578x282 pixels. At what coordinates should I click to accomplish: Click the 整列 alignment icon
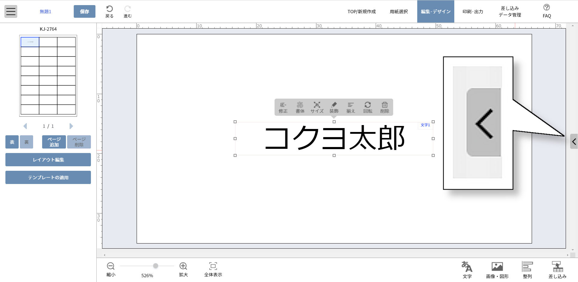click(527, 269)
